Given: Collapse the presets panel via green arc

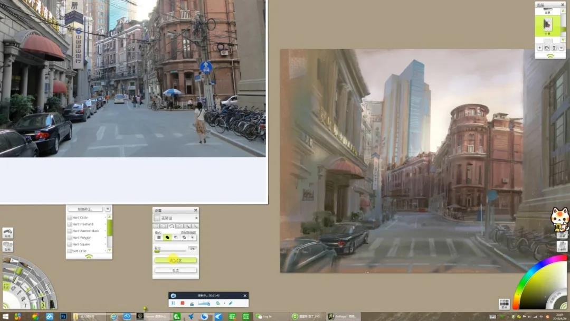Looking at the screenshot, I should (x=89, y=256).
